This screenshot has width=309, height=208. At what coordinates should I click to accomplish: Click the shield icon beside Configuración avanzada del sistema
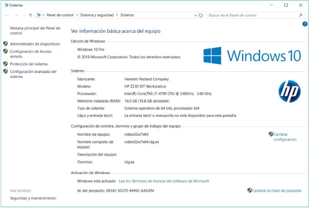(5, 71)
